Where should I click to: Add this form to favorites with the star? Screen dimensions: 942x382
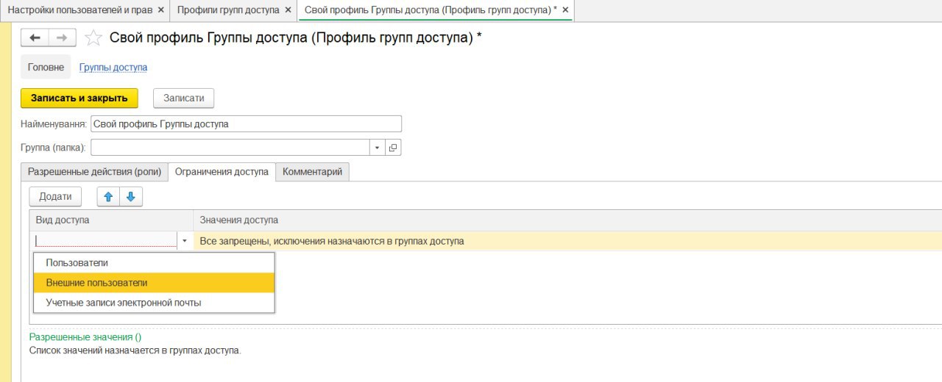[93, 37]
